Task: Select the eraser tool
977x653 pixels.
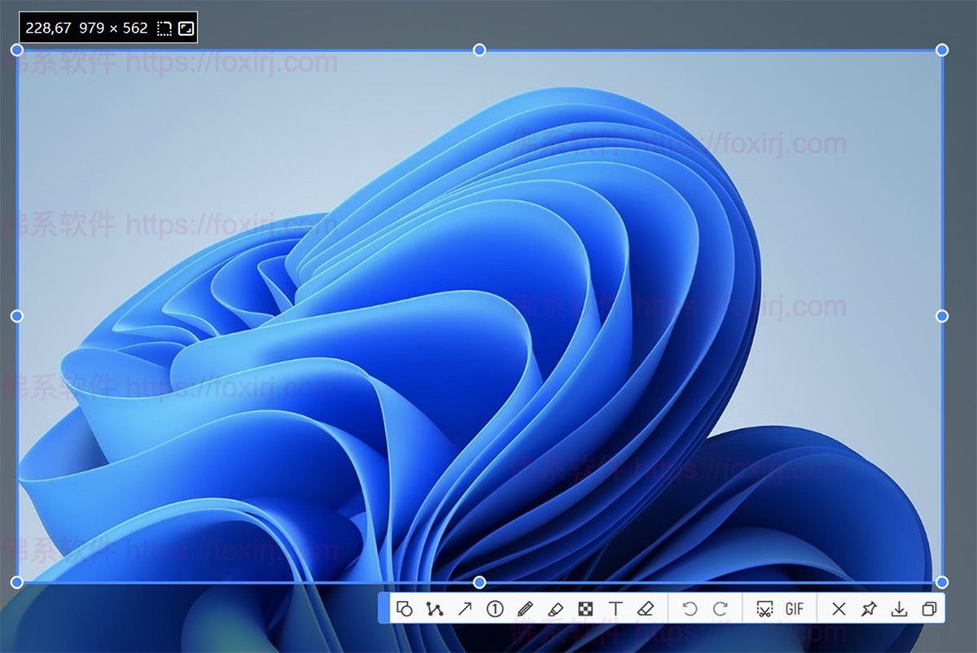Action: (x=647, y=608)
